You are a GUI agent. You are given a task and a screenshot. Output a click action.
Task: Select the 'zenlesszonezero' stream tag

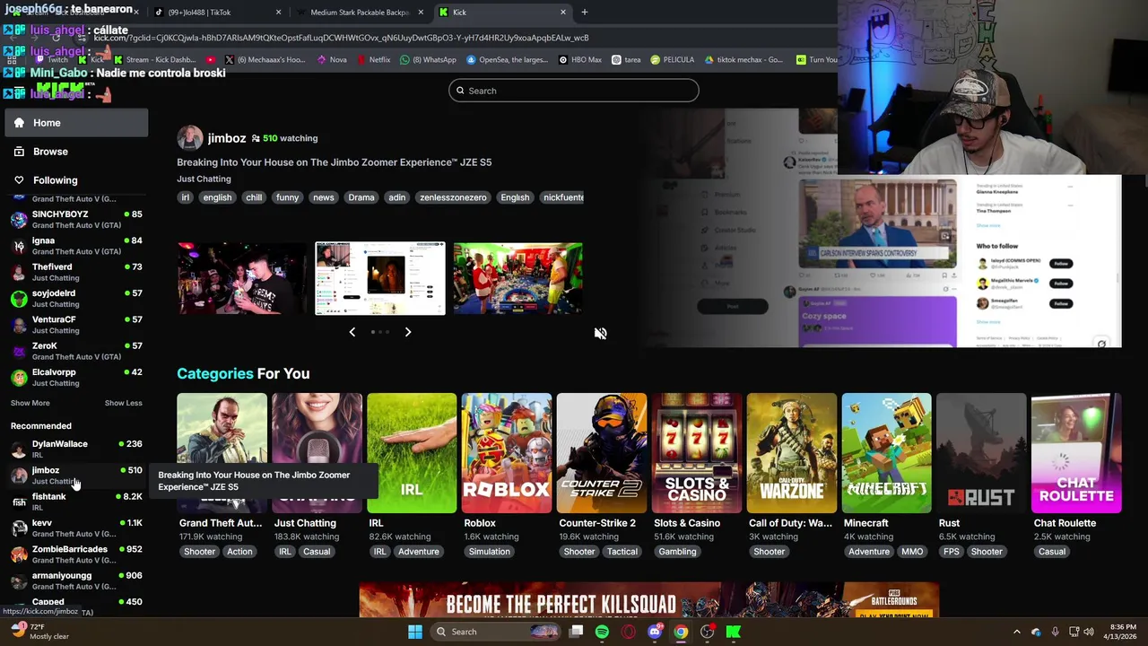point(453,197)
